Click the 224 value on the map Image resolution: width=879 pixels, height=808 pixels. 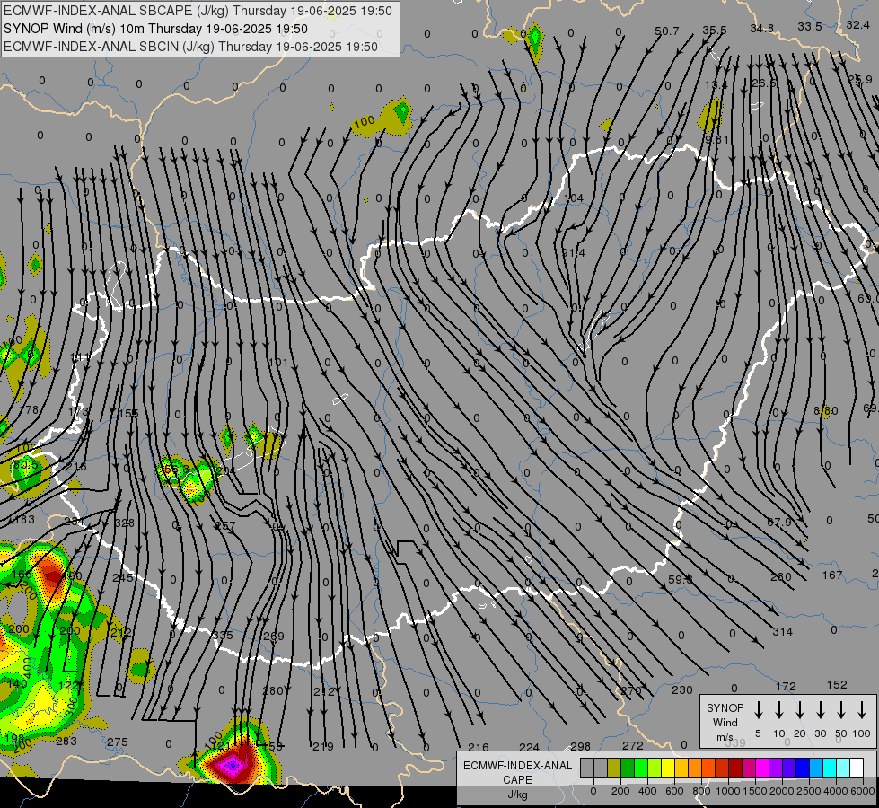(529, 747)
